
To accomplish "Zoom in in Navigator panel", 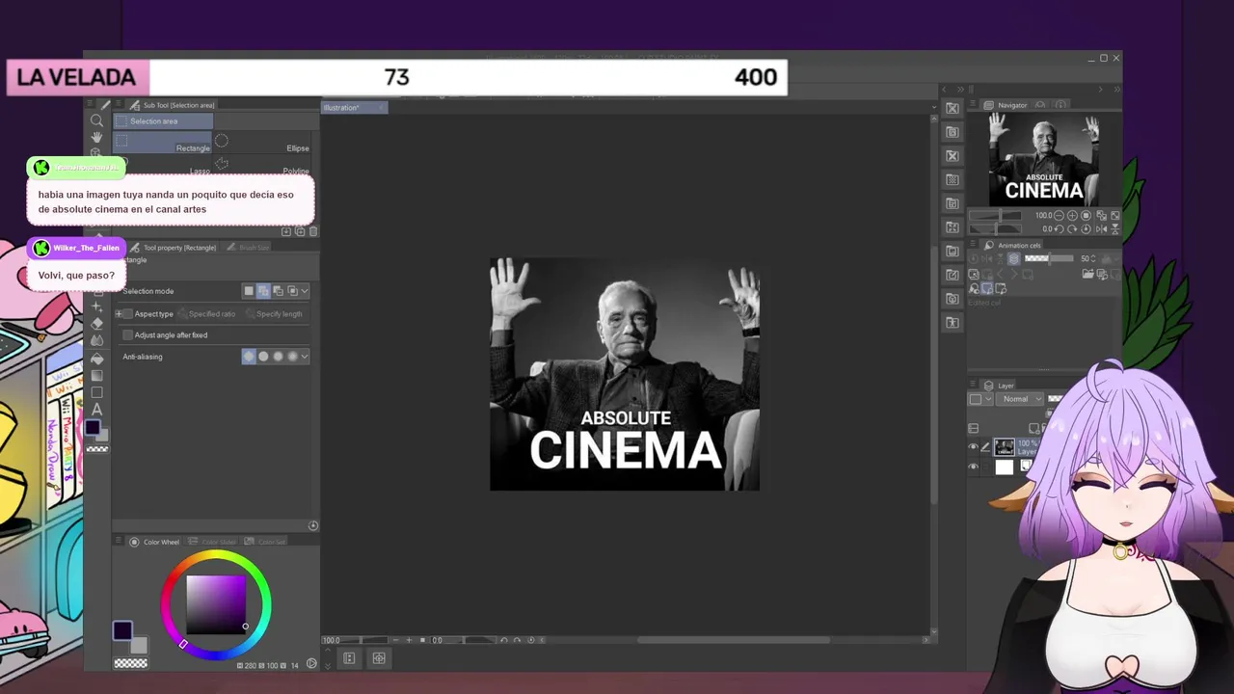I will coord(1072,216).
